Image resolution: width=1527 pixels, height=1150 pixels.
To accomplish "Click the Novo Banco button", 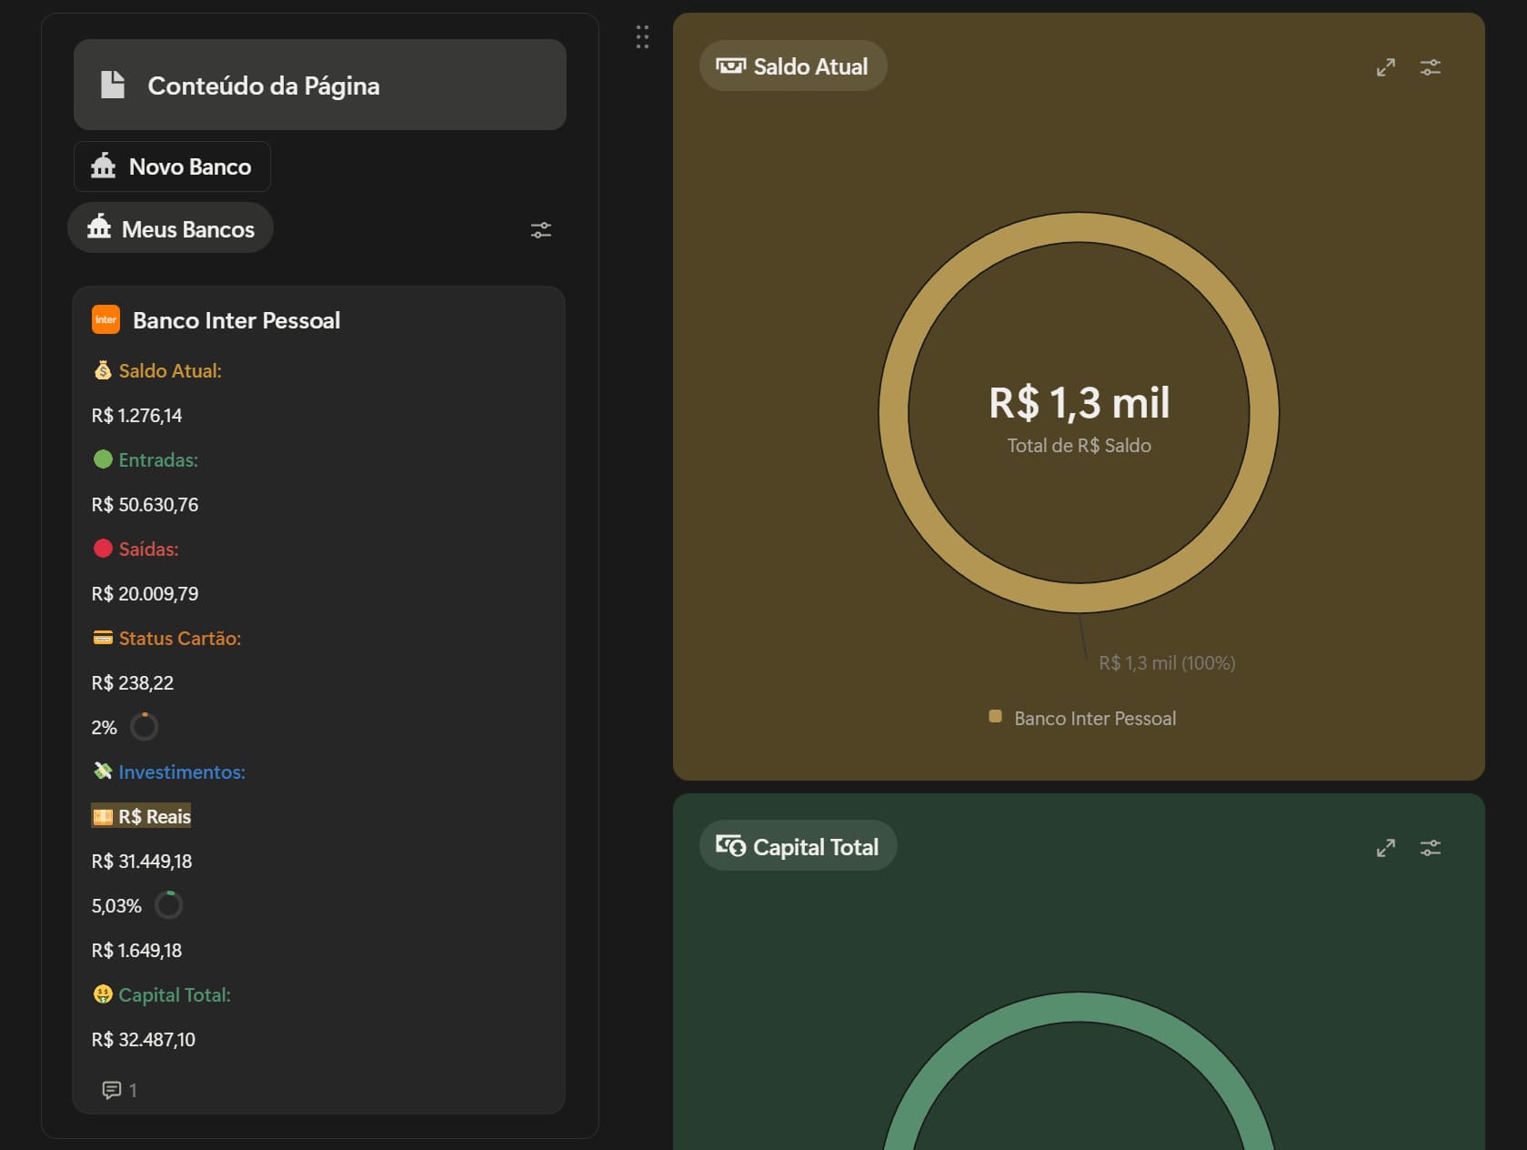I will tap(172, 166).
